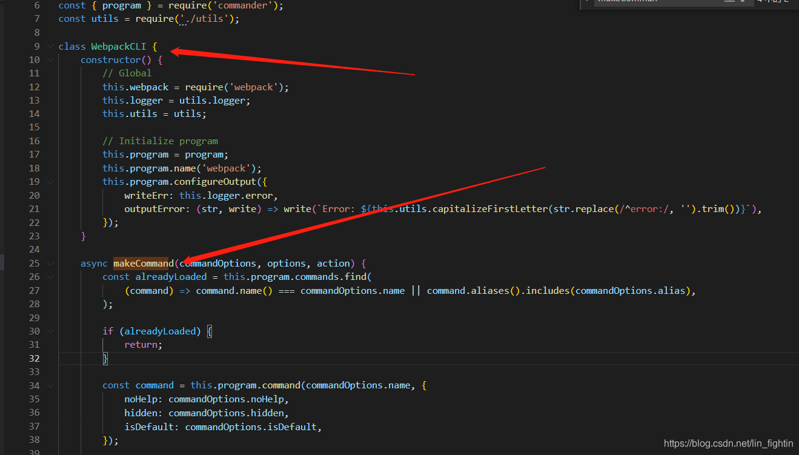Collapse the WebpackCLI class fold arrow
The width and height of the screenshot is (799, 455).
point(50,46)
